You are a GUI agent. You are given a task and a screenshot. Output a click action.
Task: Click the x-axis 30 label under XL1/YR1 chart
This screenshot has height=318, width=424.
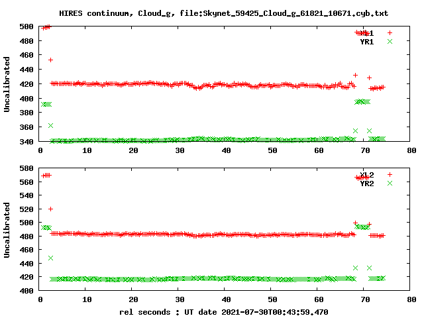pyautogui.click(x=180, y=150)
